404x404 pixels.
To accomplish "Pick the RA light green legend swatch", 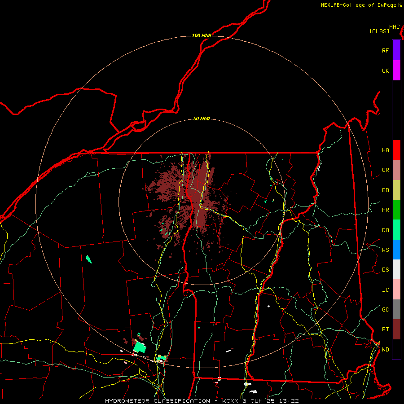I will (396, 230).
